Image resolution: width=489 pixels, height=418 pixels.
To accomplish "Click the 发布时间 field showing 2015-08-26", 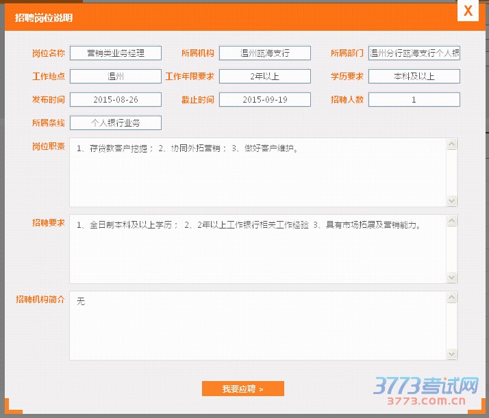I will [x=116, y=100].
